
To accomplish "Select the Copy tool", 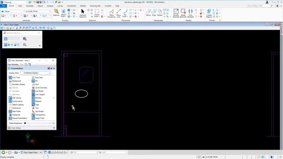I will coord(154,13).
